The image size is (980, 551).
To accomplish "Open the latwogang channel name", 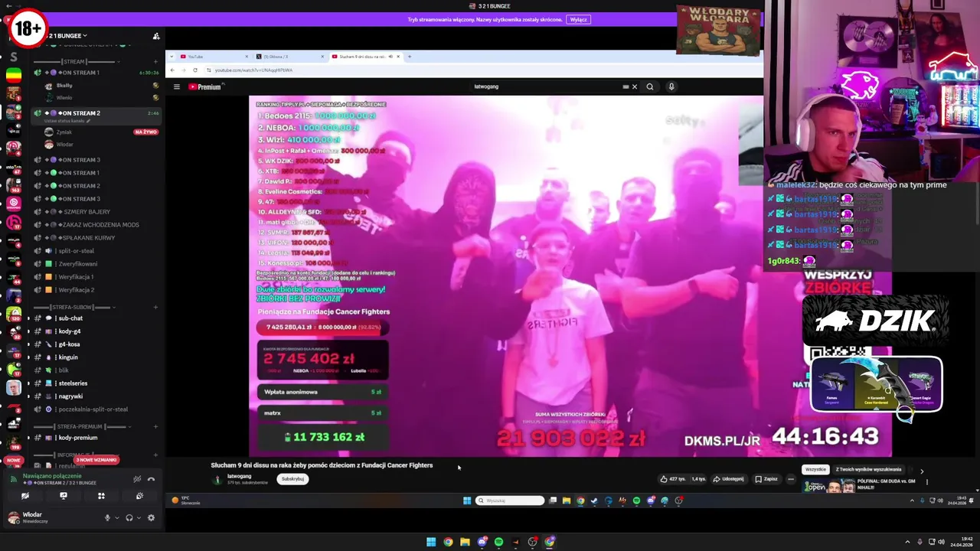I will pos(239,476).
